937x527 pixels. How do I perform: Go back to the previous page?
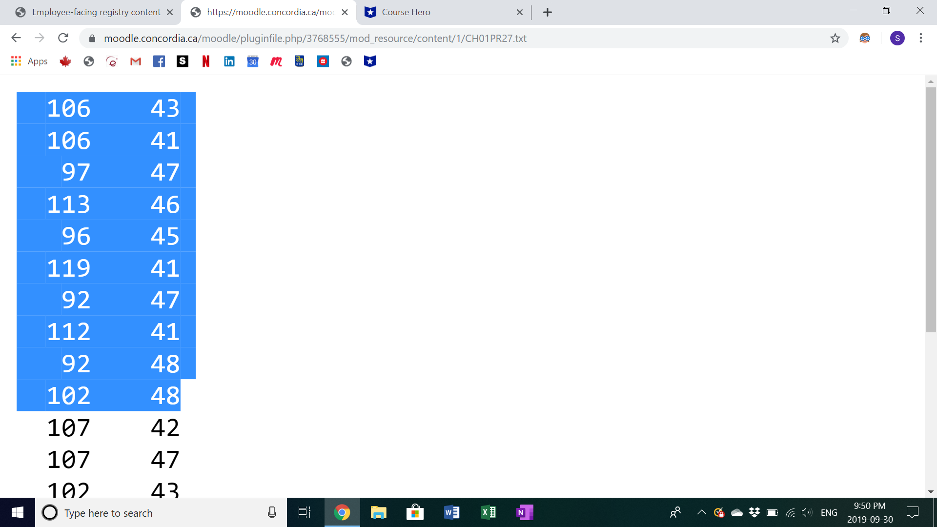16,38
